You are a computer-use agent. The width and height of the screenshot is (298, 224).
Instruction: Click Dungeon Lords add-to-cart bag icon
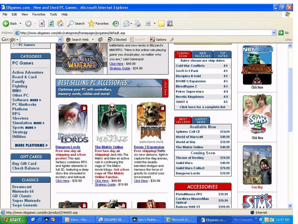(84, 108)
